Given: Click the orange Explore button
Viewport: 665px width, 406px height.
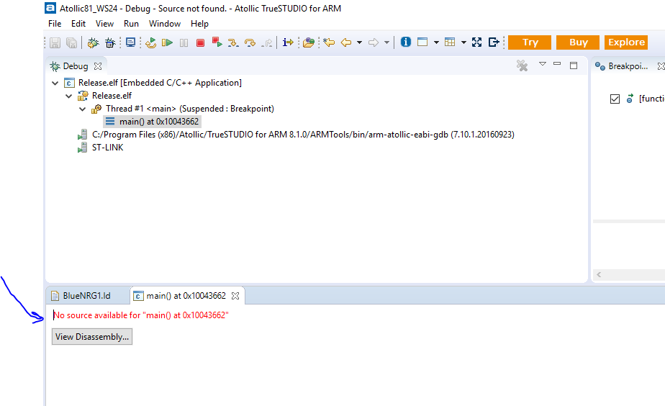Looking at the screenshot, I should [x=626, y=42].
